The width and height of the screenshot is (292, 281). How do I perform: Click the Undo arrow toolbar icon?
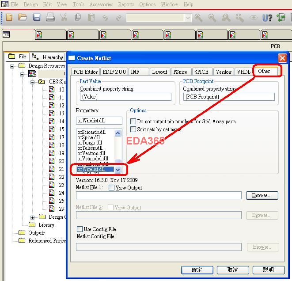tap(105, 18)
